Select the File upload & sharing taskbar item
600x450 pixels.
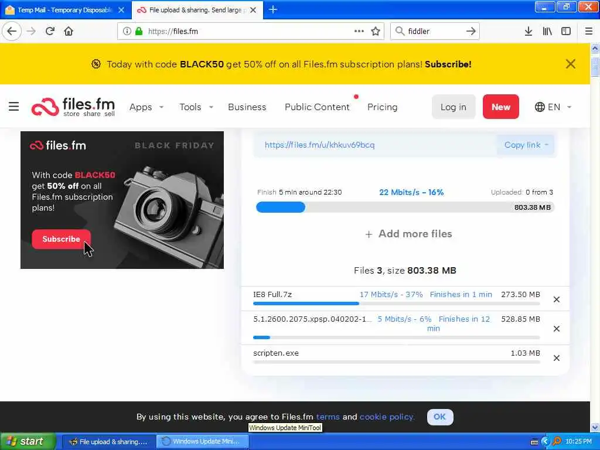108,442
